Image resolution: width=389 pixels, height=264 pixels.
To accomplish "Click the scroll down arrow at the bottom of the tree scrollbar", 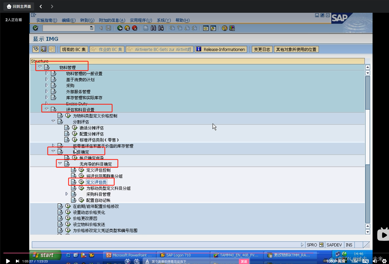I will (x=368, y=232).
